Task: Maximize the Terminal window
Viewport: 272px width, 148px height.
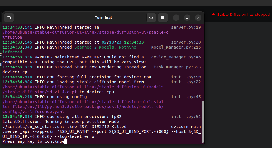Action: point(187,18)
